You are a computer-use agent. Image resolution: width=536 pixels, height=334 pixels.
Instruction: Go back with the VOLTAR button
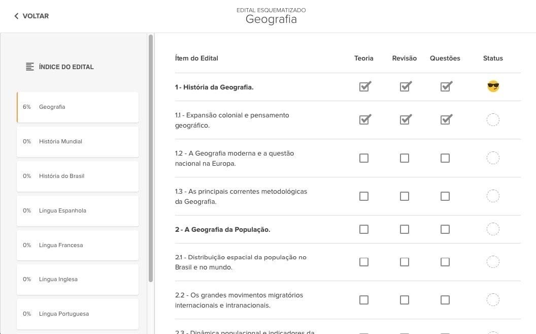pos(31,16)
